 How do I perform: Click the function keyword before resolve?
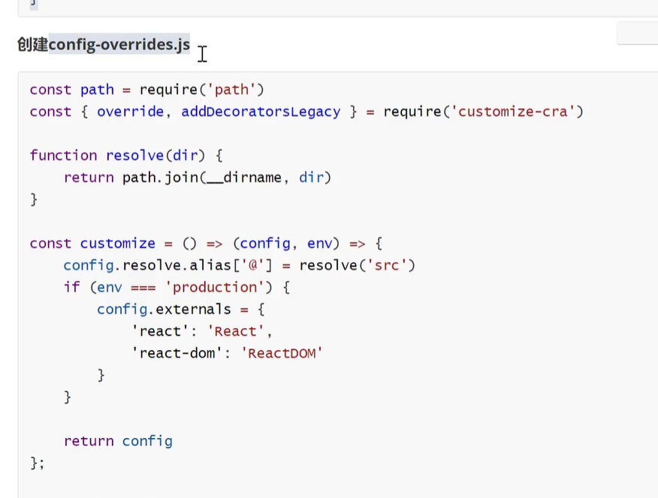(63, 155)
